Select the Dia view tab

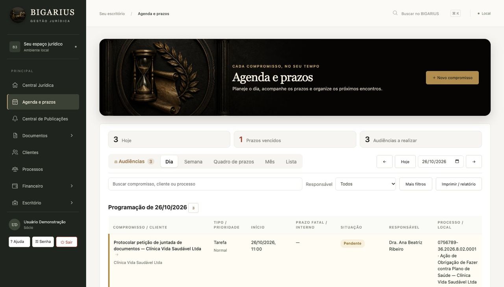pos(169,161)
